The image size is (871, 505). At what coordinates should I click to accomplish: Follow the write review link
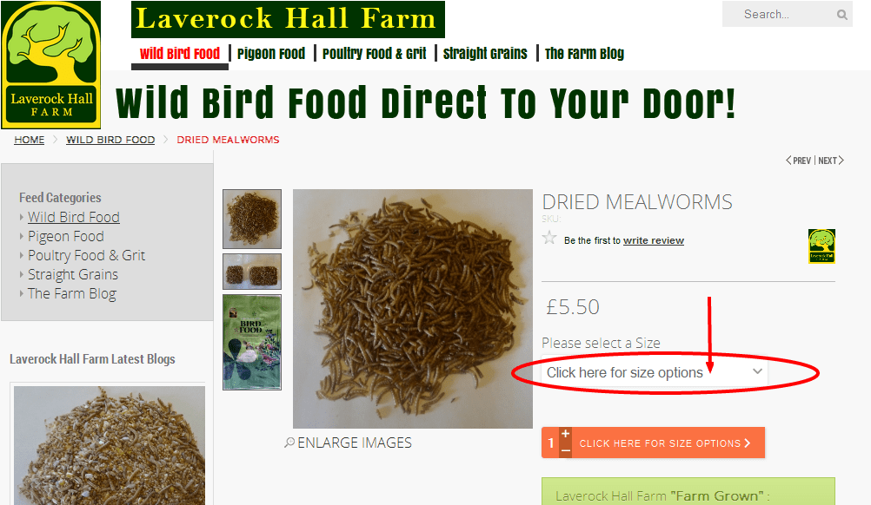654,240
